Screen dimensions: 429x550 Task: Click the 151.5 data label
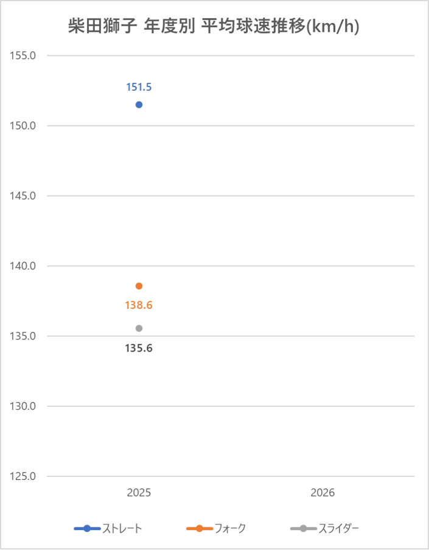coord(139,87)
